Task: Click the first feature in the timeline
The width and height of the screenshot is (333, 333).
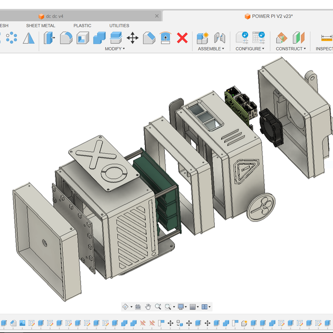Action: 4,322
